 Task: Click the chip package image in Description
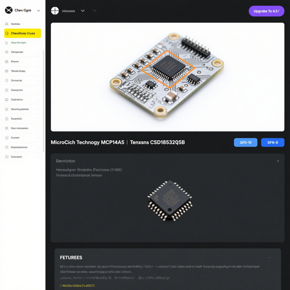tap(170, 201)
